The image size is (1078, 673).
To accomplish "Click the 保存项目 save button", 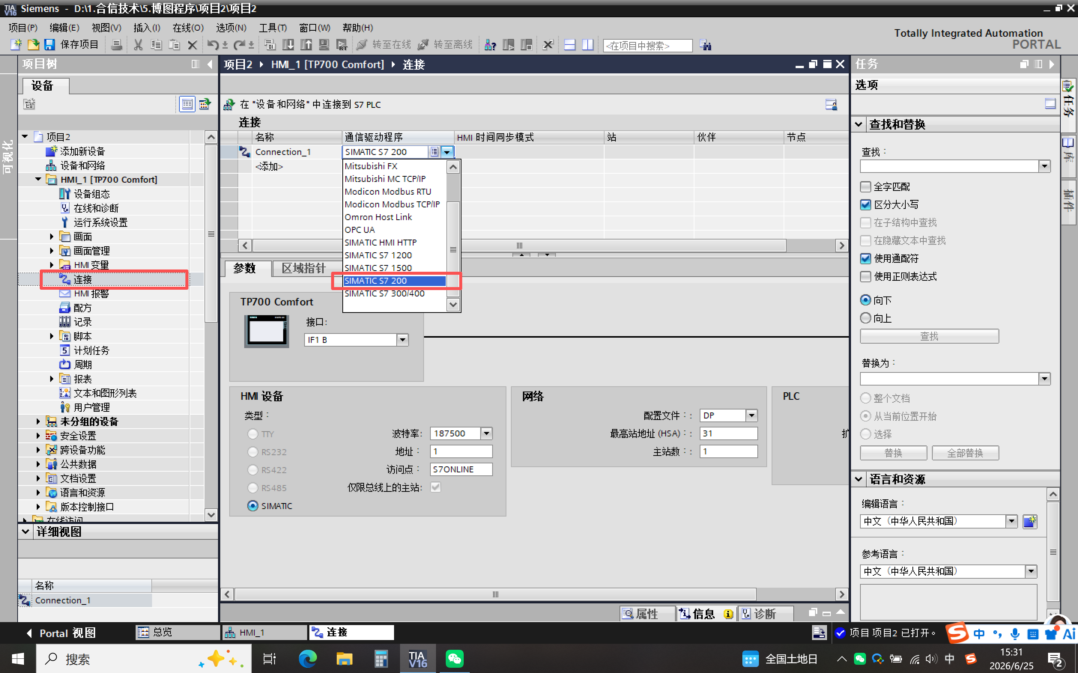I will (x=72, y=45).
